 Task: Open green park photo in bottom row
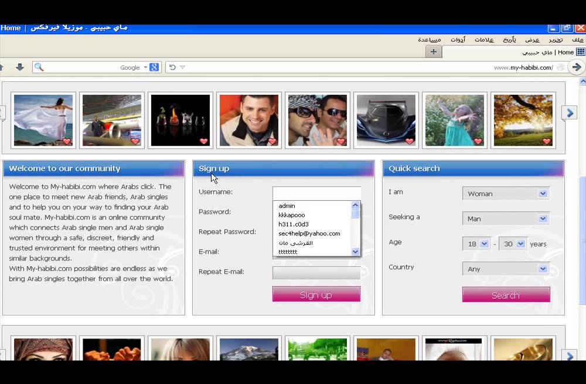pos(318,349)
